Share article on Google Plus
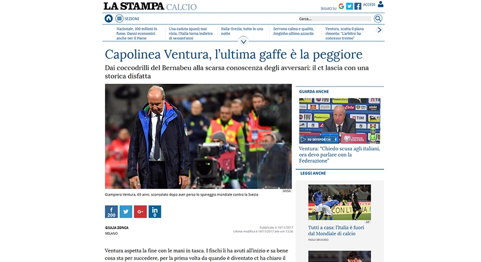Image resolution: width=481 pixels, height=262 pixels. (x=140, y=212)
